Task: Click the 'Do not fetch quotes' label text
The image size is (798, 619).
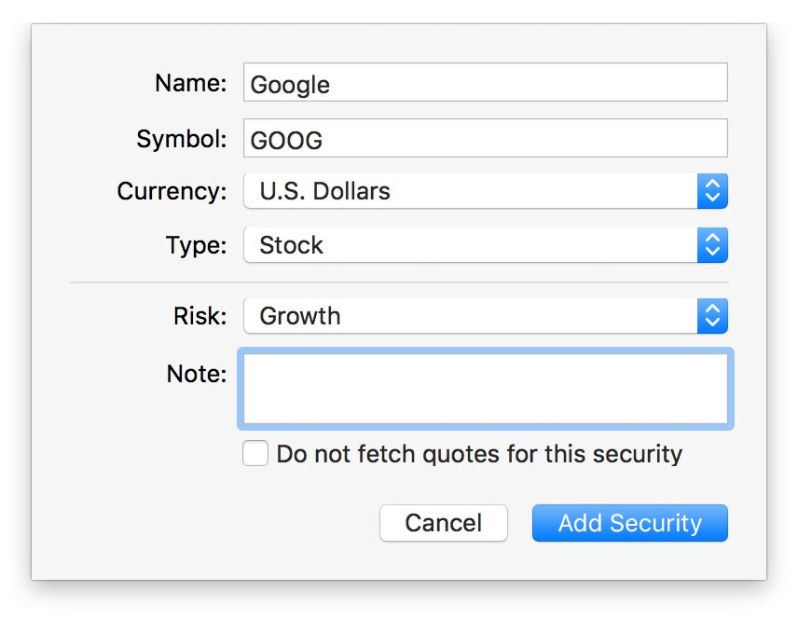Action: (x=479, y=454)
